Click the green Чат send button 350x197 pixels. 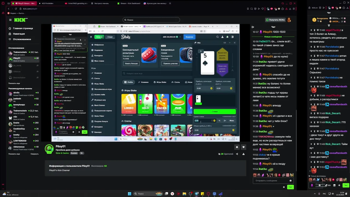[290, 187]
